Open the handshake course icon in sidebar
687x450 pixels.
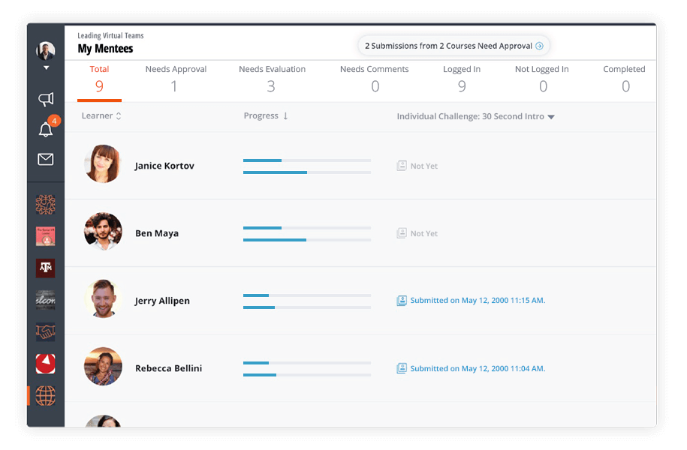click(x=45, y=331)
